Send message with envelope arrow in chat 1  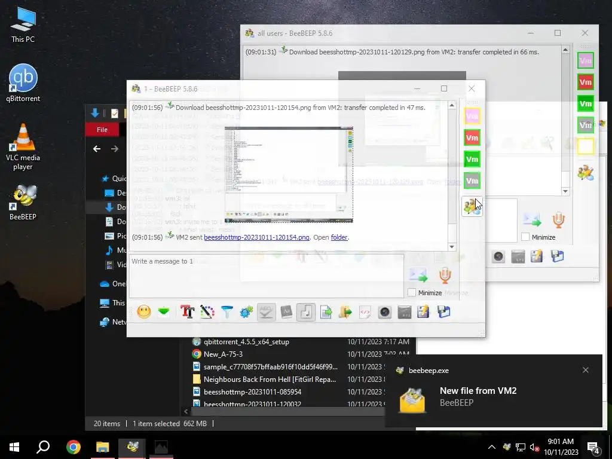[418, 275]
